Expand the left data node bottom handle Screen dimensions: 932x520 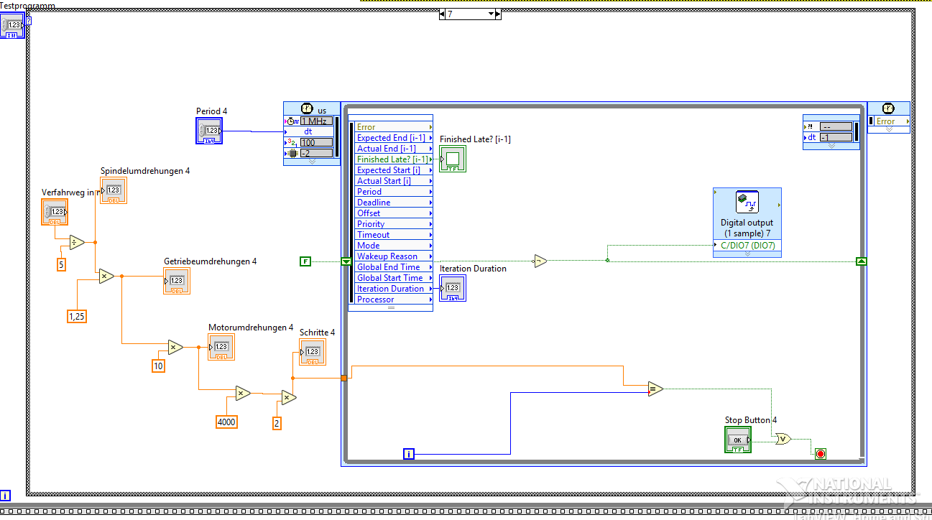(x=391, y=307)
